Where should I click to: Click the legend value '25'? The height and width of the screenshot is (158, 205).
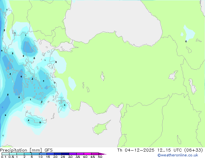63,157
